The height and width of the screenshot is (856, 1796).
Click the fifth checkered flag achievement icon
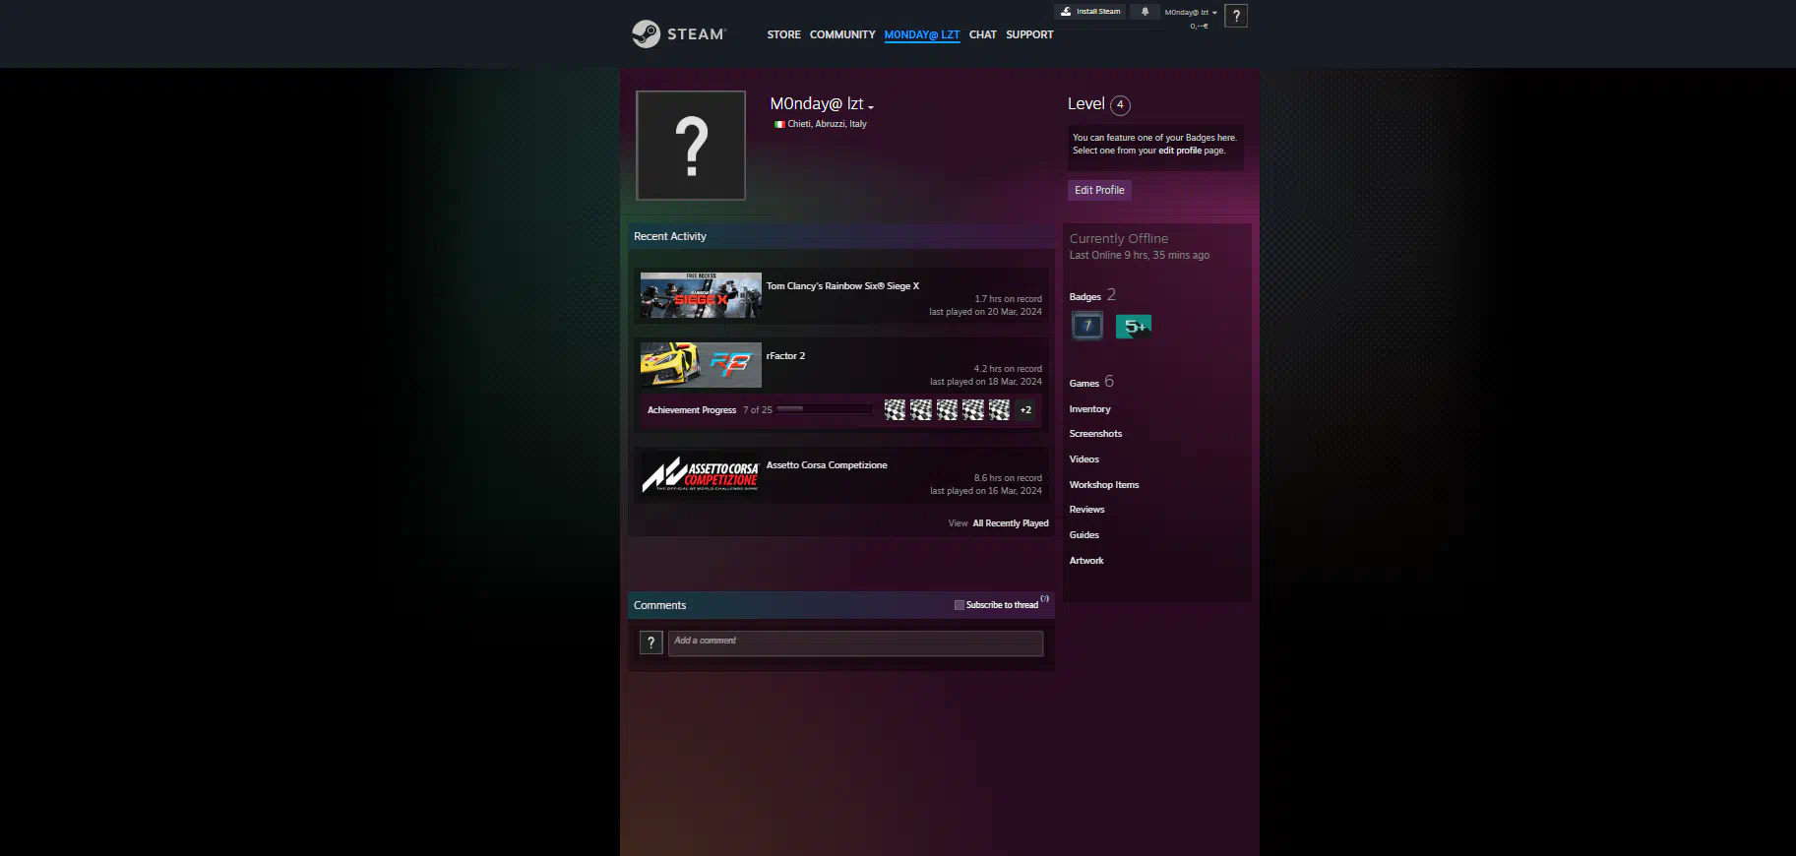pyautogui.click(x=999, y=410)
